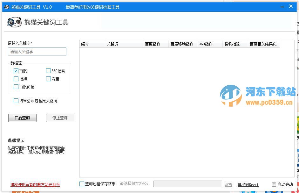
Task: Uncheck the 百度 data source checkbox
Action: click(x=16, y=71)
